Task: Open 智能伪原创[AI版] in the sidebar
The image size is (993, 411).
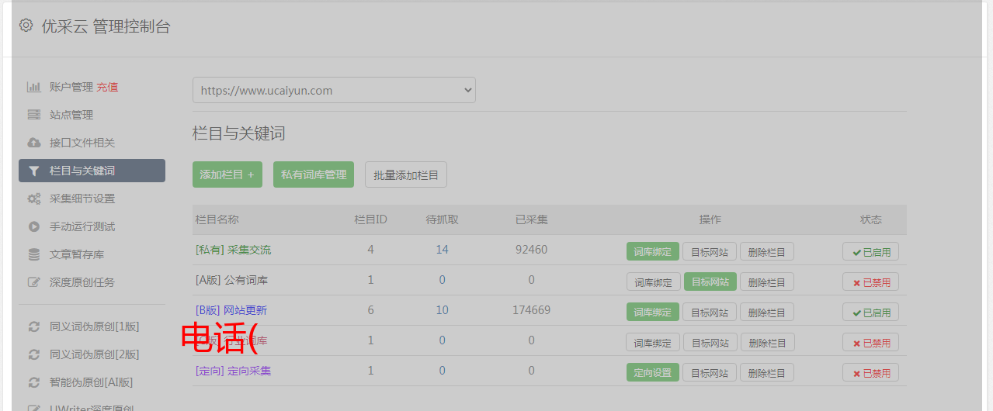Action: 92,382
